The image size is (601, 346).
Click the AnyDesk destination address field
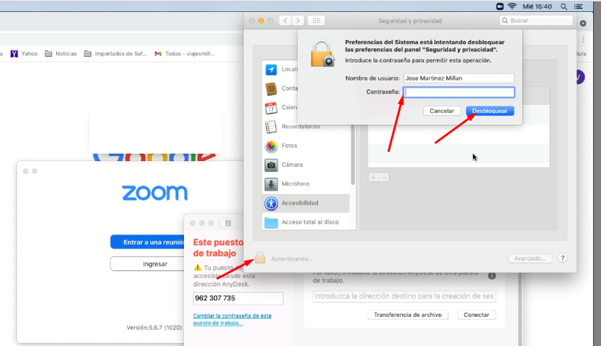[404, 297]
